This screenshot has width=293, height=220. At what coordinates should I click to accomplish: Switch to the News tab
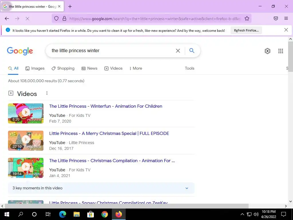click(90, 68)
